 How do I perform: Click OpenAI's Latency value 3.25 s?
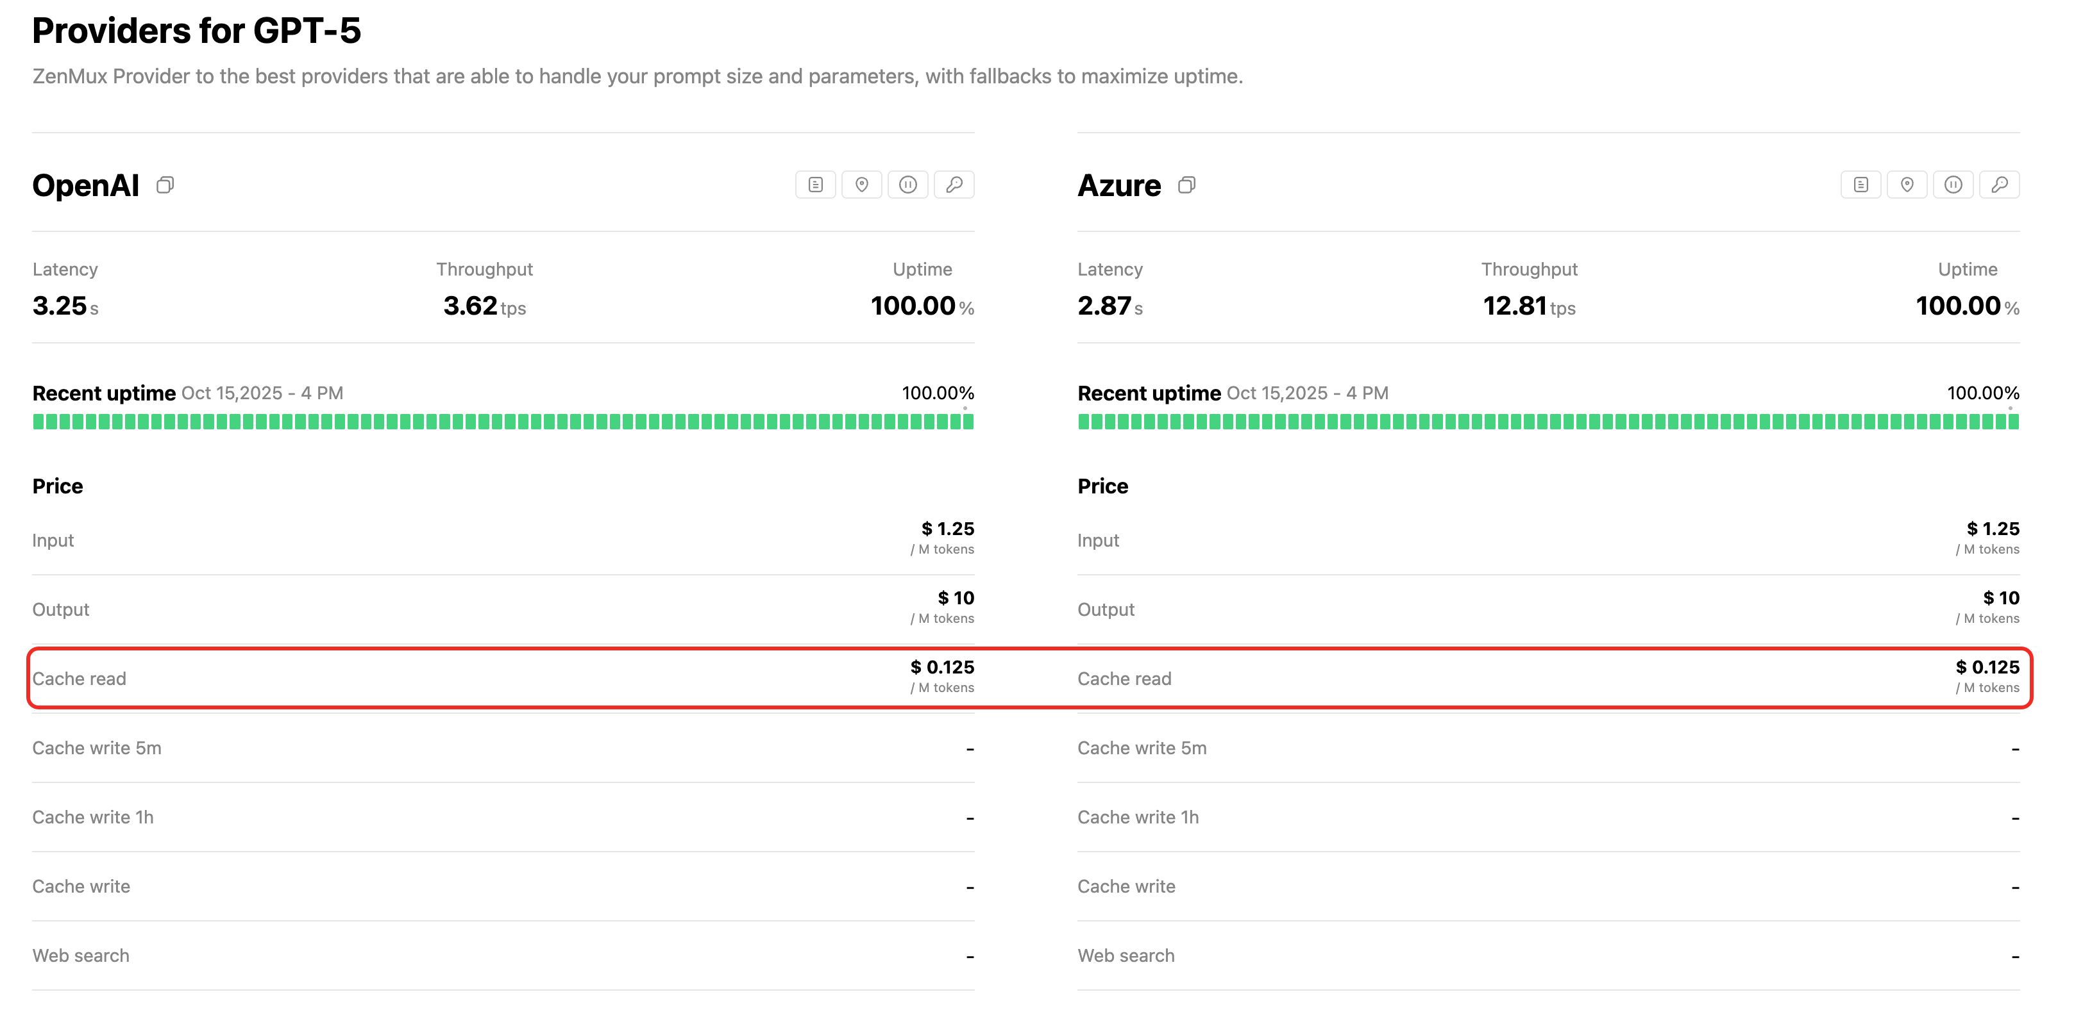coord(65,306)
